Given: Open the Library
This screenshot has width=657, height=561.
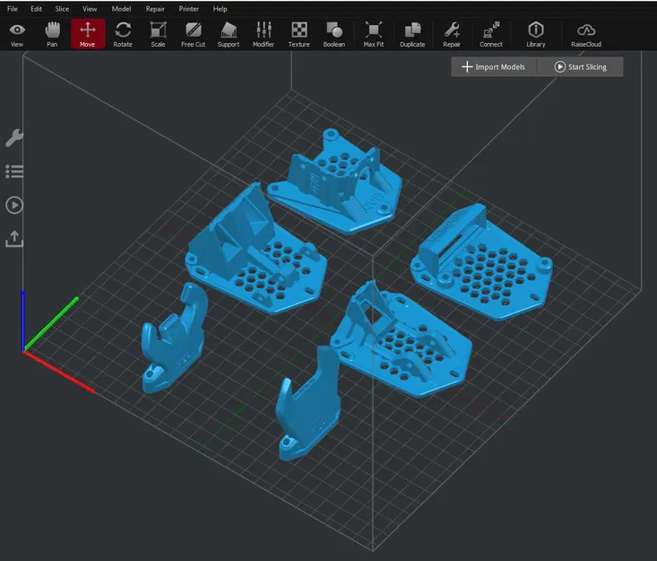Looking at the screenshot, I should pos(536,34).
